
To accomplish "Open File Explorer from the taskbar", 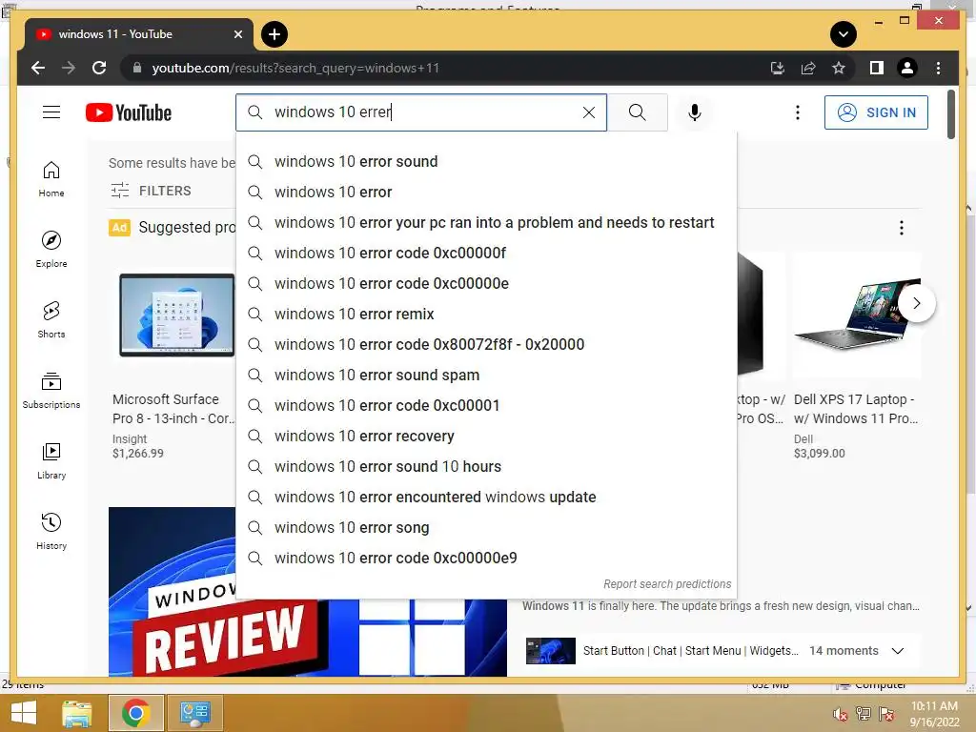I will (x=77, y=713).
